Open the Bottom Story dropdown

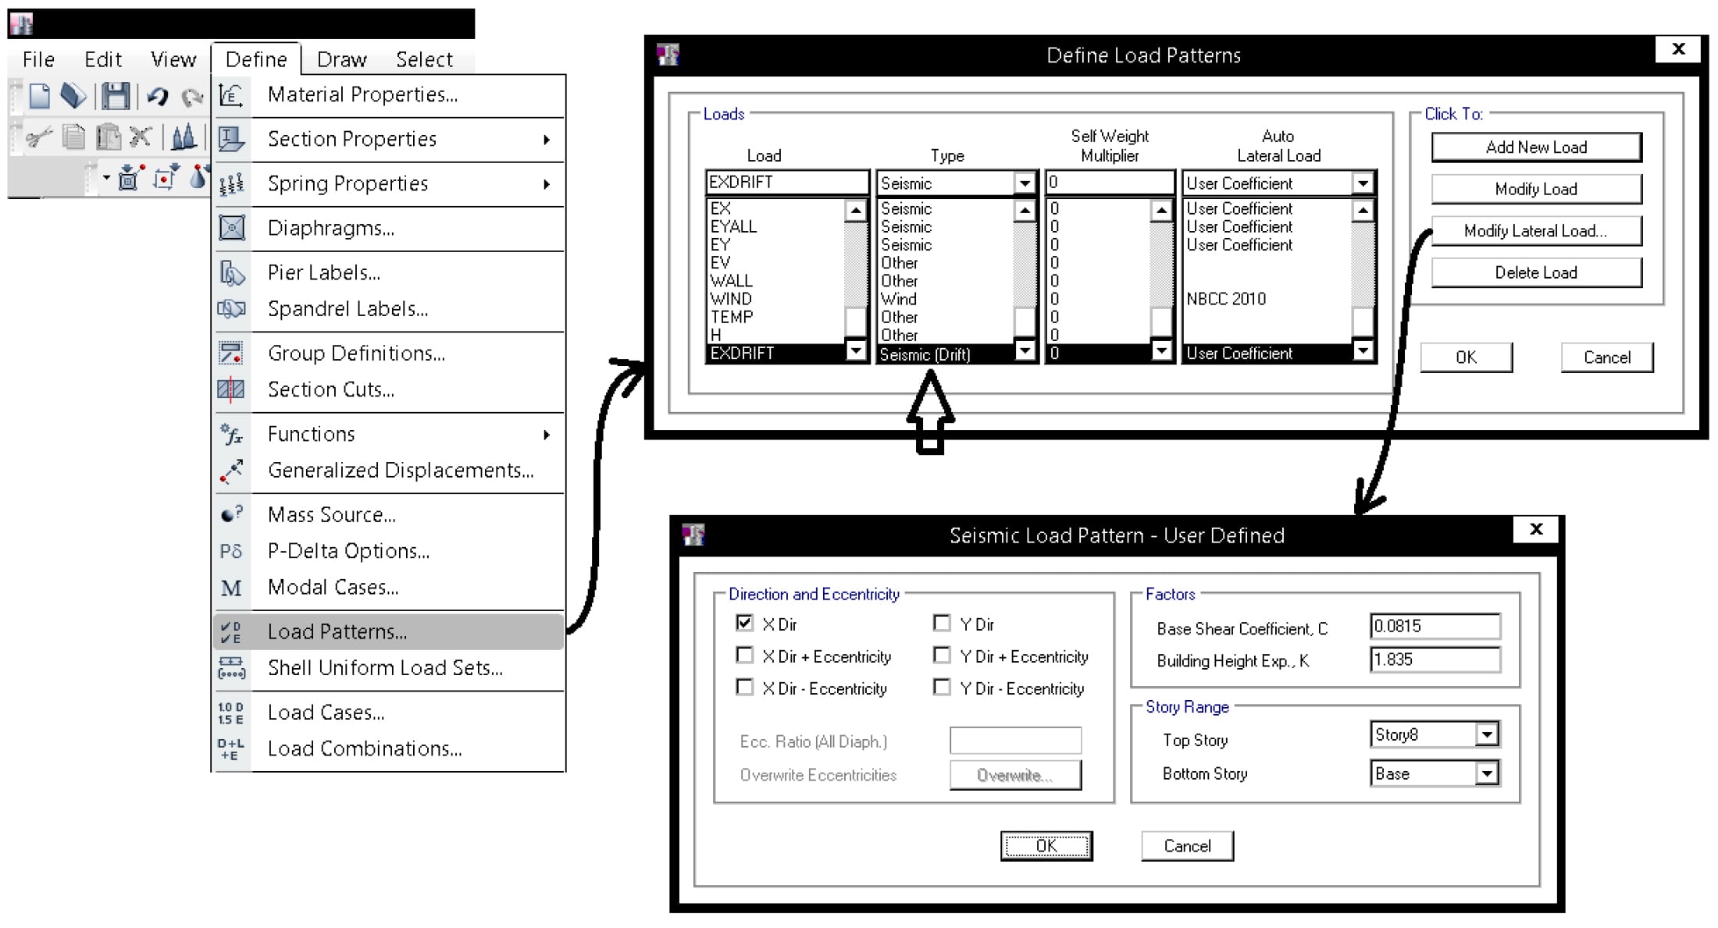tap(1487, 773)
